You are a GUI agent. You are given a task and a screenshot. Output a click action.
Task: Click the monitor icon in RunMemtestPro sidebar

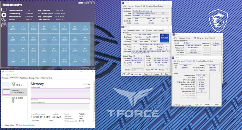(4, 10)
